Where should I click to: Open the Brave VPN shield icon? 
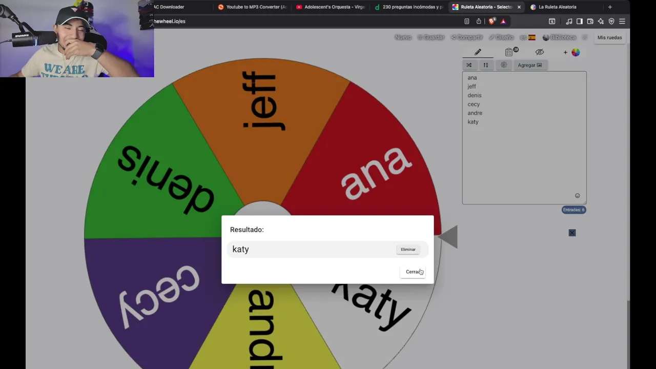[611, 22]
